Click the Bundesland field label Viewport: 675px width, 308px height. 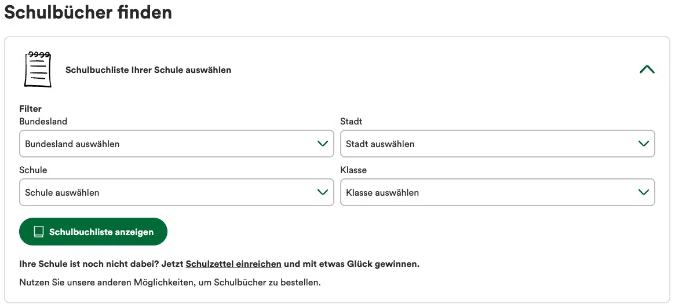pyautogui.click(x=43, y=122)
